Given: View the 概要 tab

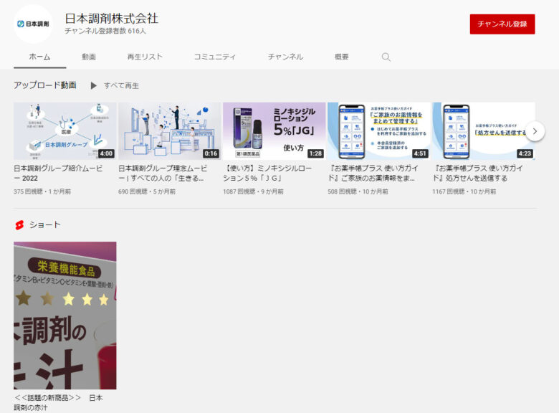Looking at the screenshot, I should tap(342, 57).
